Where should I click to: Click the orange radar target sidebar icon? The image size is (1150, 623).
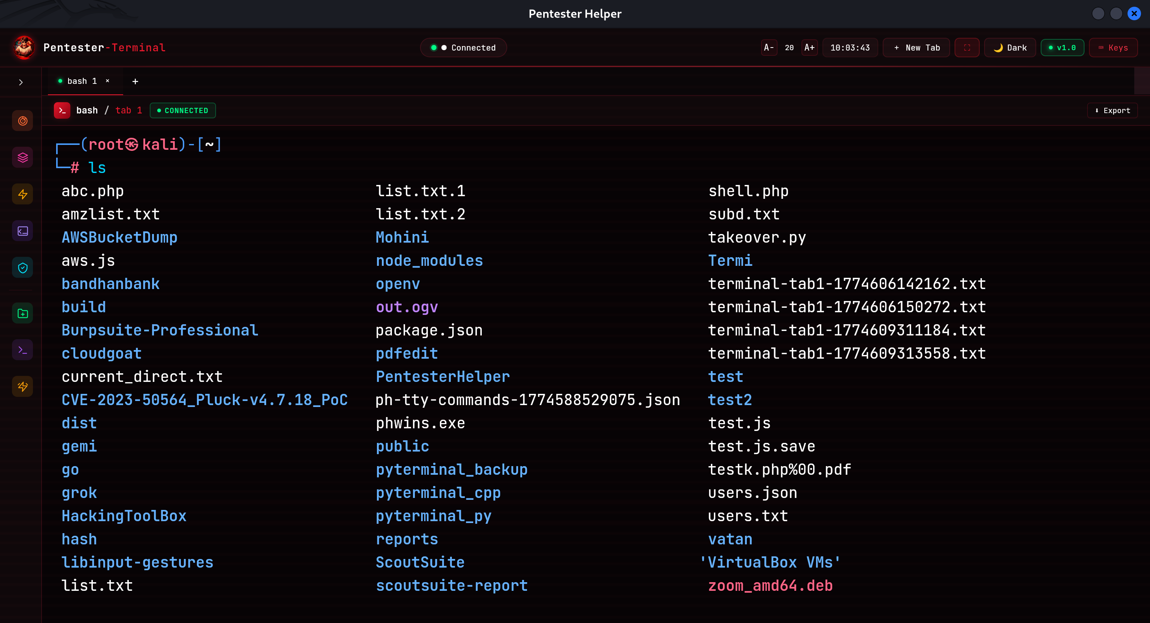point(22,121)
